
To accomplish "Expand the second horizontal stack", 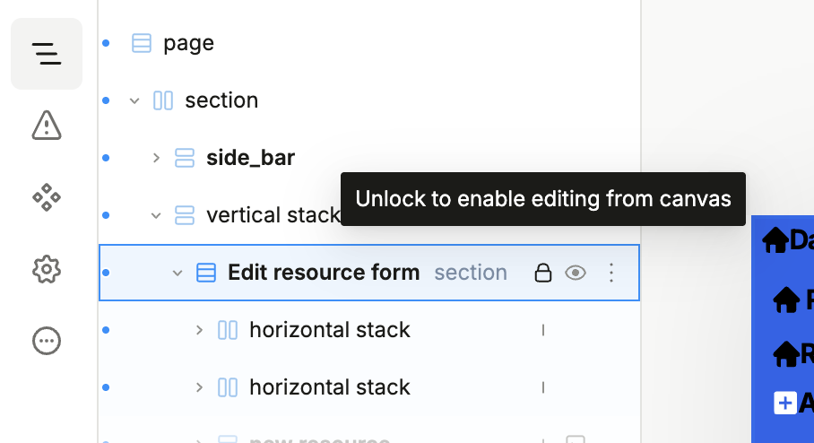I will click(x=199, y=387).
